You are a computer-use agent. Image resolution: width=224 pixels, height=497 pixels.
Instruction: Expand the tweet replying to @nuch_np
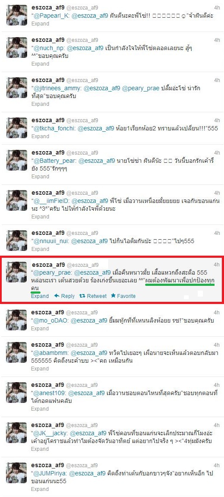tap(40, 64)
